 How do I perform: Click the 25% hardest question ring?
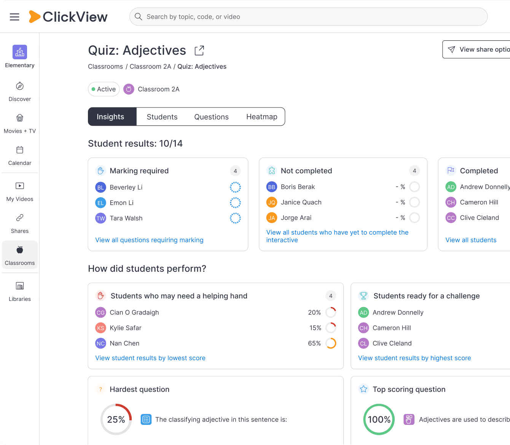pyautogui.click(x=116, y=420)
